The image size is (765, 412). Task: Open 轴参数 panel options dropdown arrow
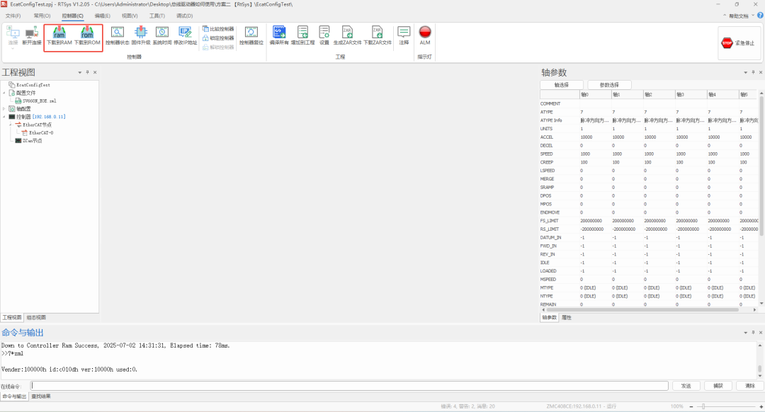(745, 72)
